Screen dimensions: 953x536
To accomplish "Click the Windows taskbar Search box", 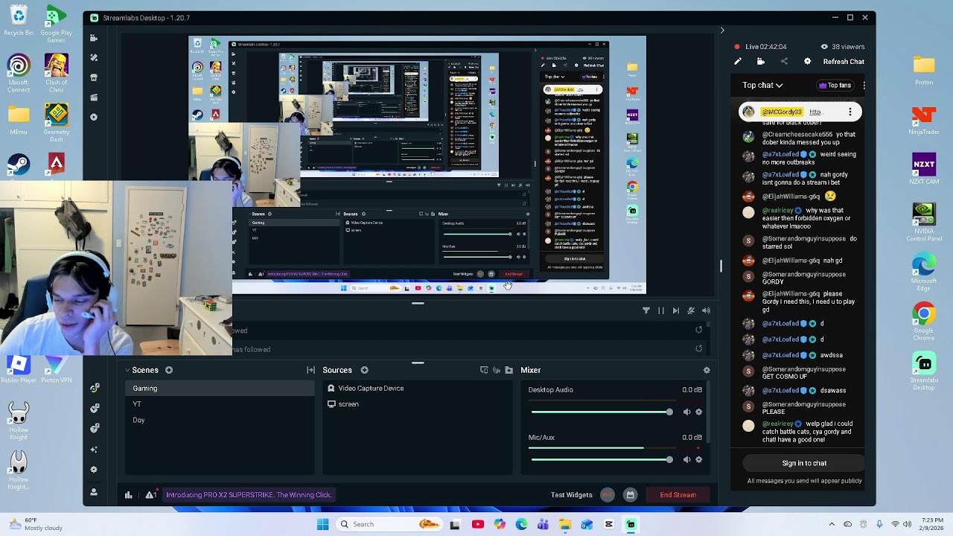I will point(388,524).
